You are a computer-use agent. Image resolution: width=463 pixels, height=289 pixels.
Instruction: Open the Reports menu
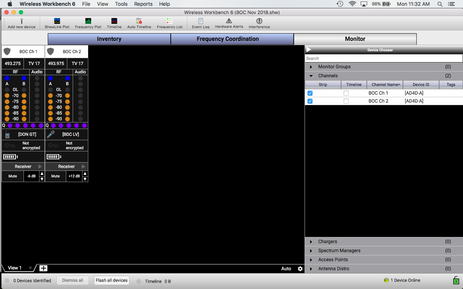point(143,4)
